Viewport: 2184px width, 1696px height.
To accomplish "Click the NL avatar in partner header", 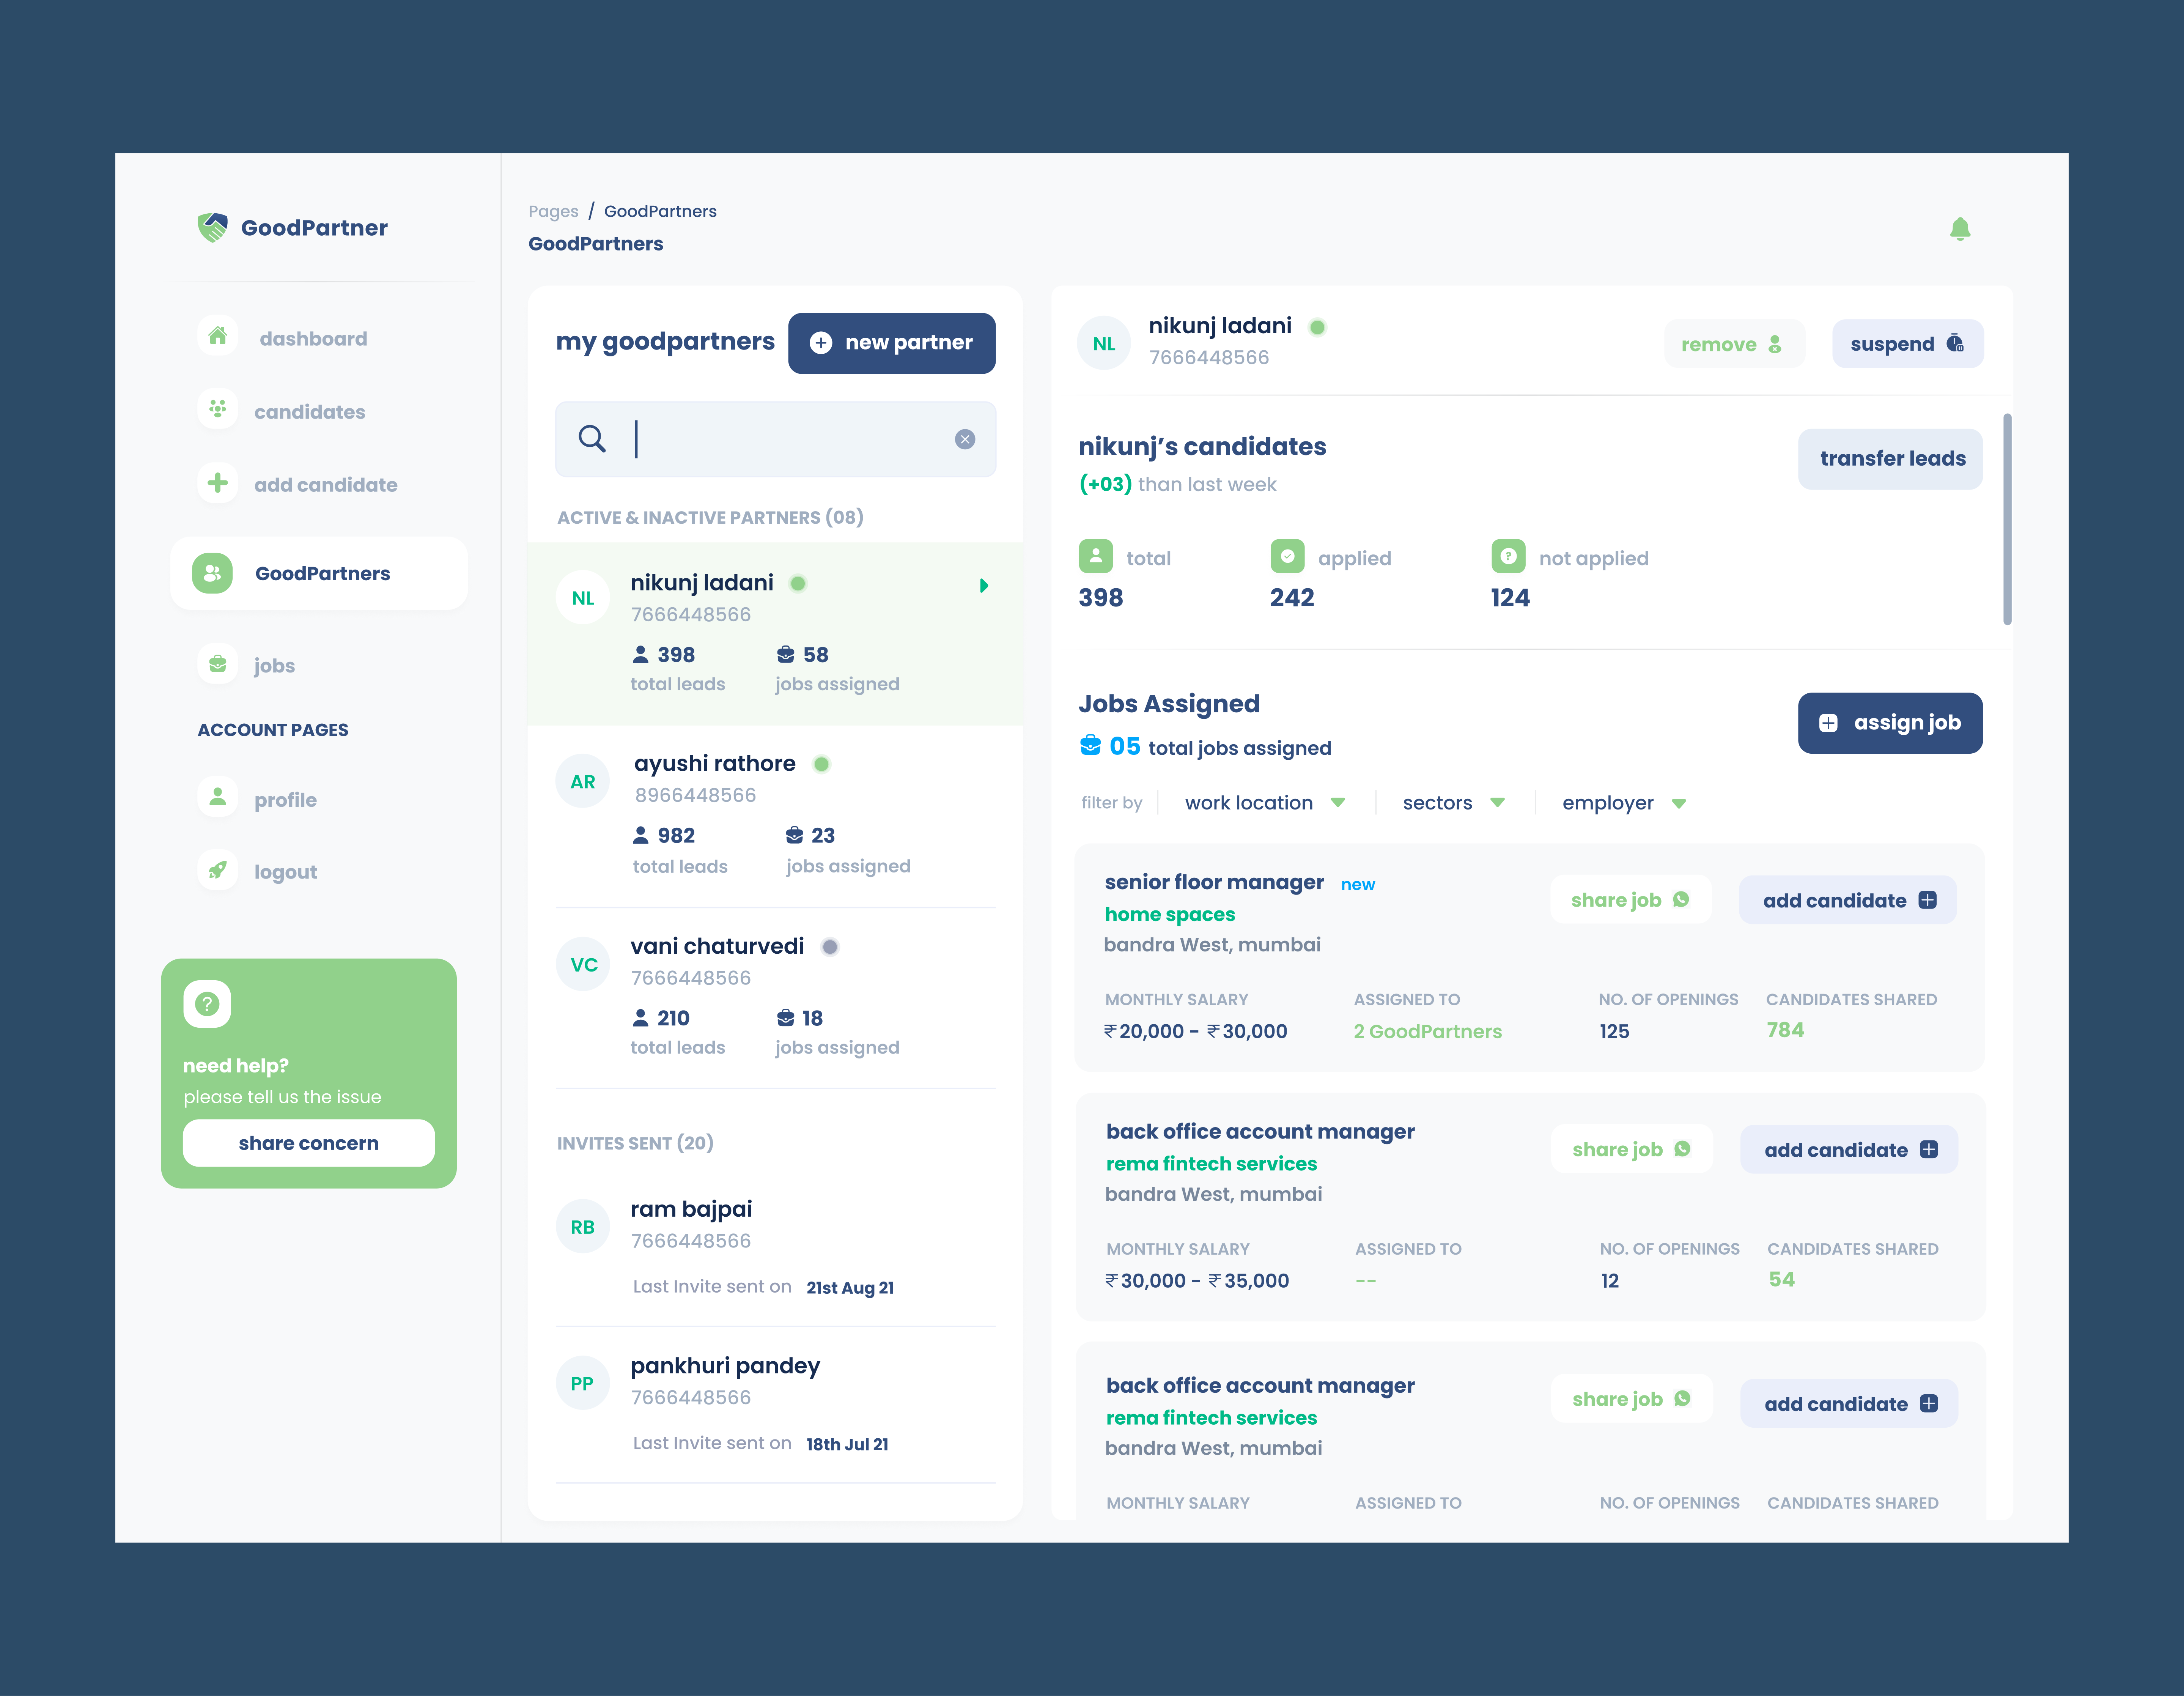I will click(x=1104, y=343).
